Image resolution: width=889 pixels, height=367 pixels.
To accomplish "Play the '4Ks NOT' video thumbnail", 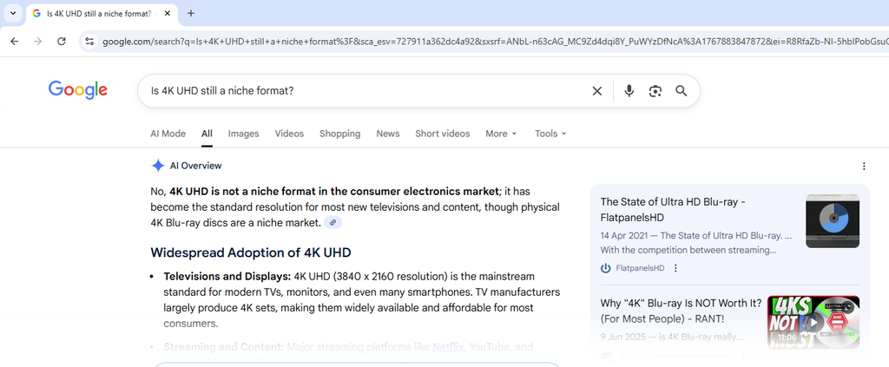I will coord(813,322).
